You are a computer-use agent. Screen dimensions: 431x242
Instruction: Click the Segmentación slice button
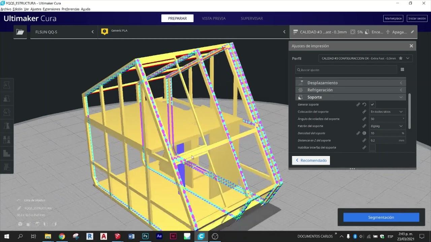[381, 217]
